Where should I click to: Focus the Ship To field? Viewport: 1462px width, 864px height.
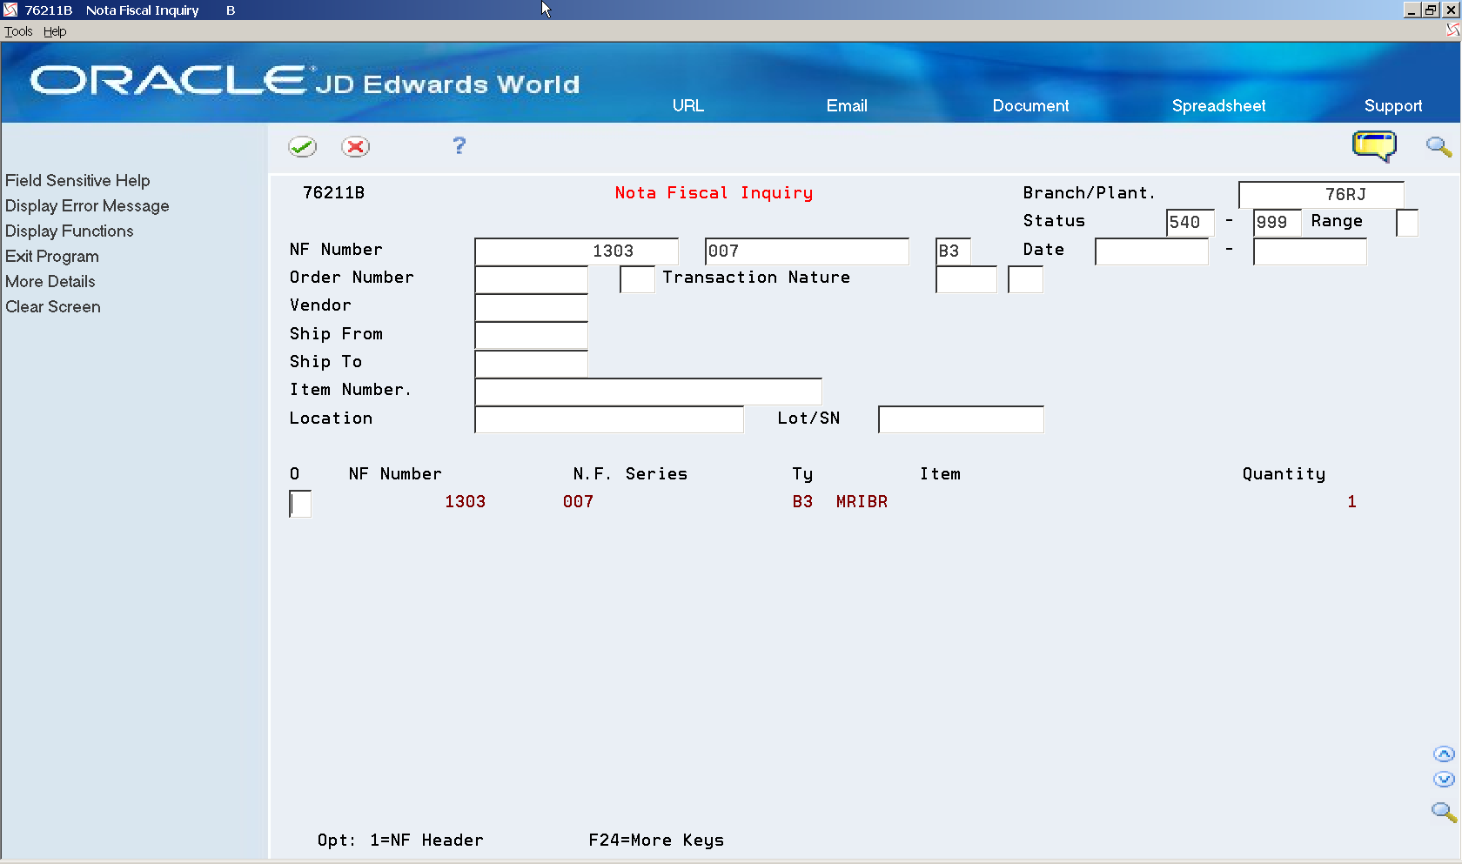[532, 364]
